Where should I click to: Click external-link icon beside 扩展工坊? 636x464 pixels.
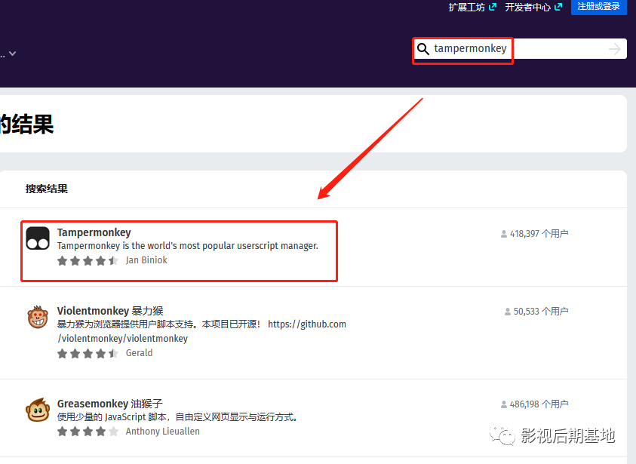pyautogui.click(x=493, y=7)
